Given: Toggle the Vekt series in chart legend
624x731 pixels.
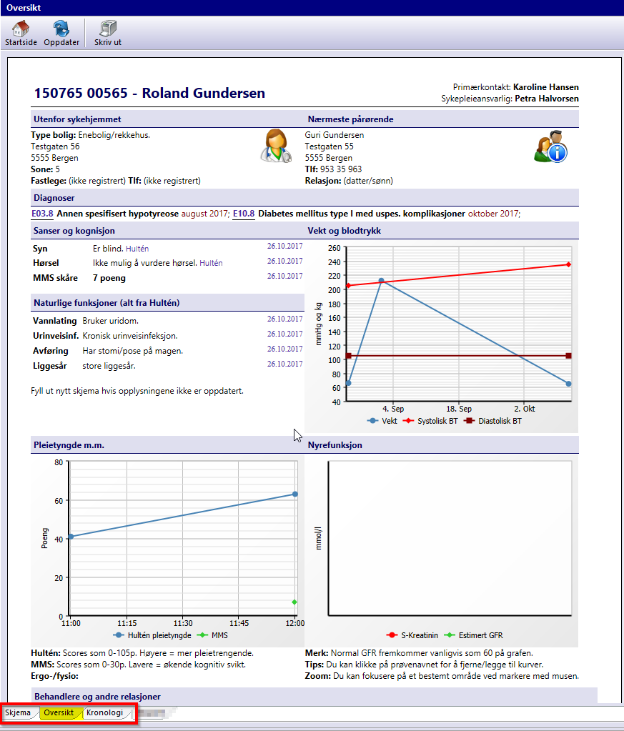Looking at the screenshot, I should click(382, 421).
